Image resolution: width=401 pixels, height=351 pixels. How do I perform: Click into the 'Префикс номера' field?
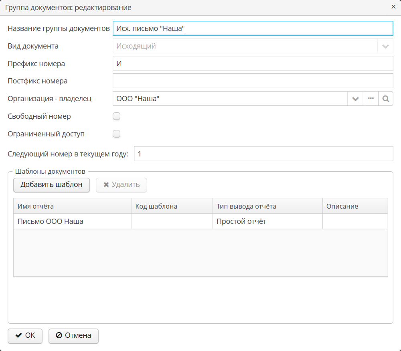[253, 64]
